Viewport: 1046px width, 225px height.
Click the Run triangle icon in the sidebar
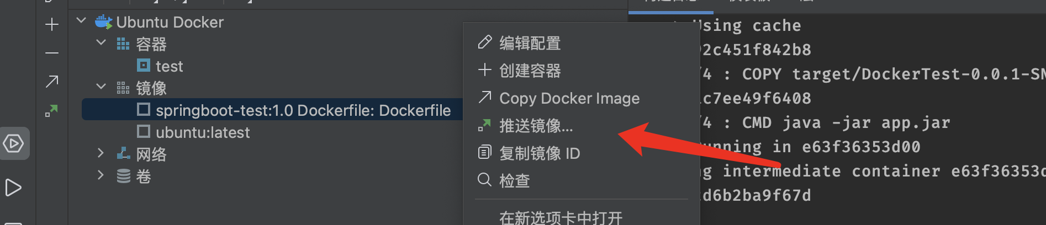(x=13, y=187)
